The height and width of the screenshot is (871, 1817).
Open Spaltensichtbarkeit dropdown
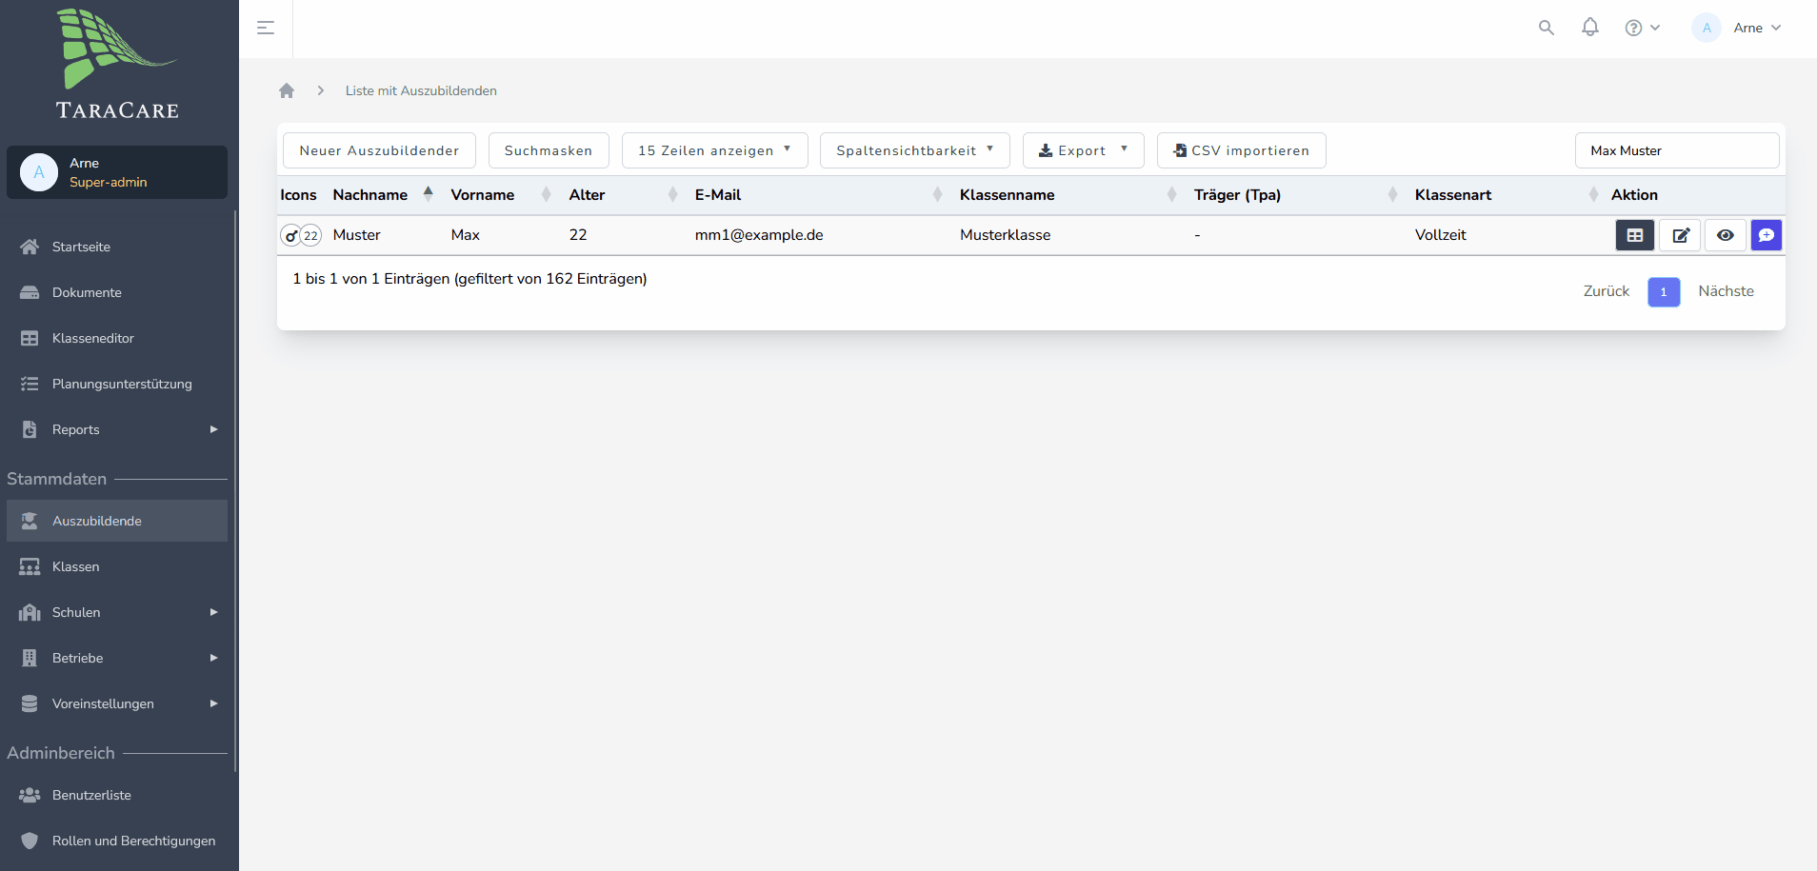915,150
